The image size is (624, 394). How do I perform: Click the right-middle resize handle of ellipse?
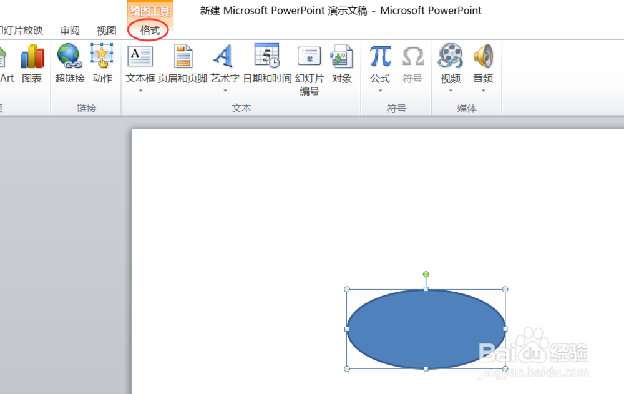click(505, 329)
